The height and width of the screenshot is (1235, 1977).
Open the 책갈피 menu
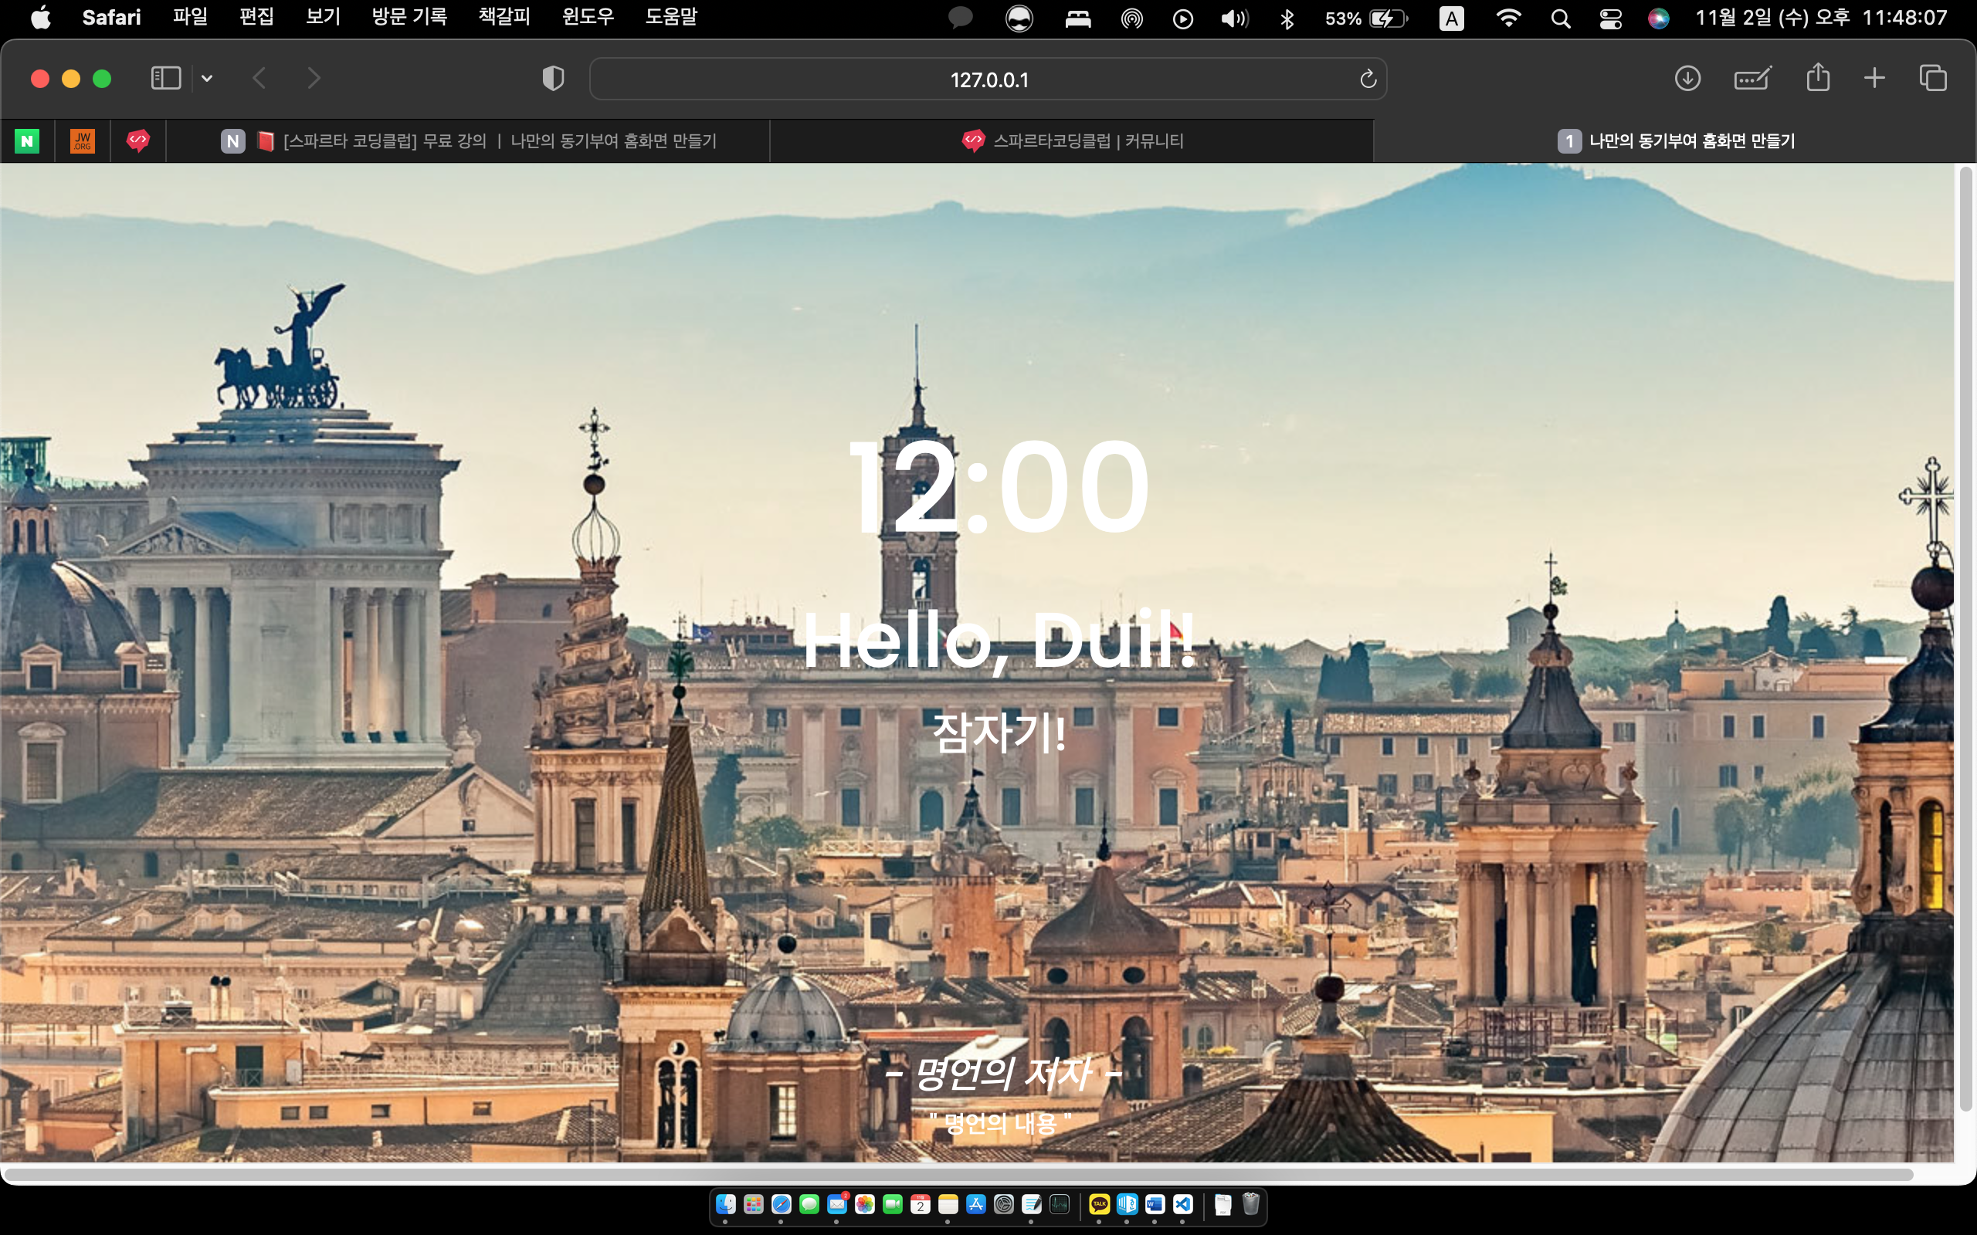coord(504,17)
